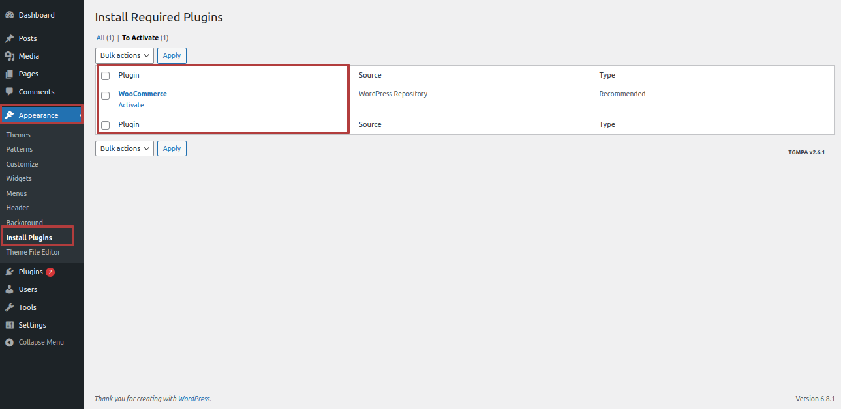841x409 pixels.
Task: Click the TGMPA v2.6.1 version text
Action: click(x=806, y=152)
